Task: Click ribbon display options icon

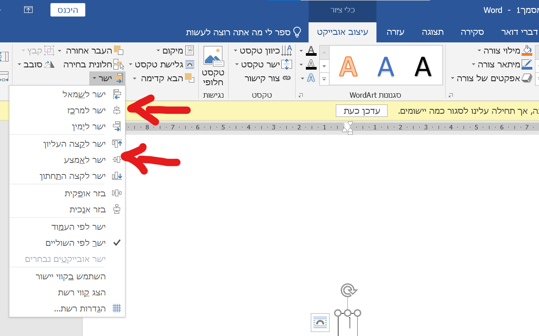Action: pyautogui.click(x=28, y=10)
